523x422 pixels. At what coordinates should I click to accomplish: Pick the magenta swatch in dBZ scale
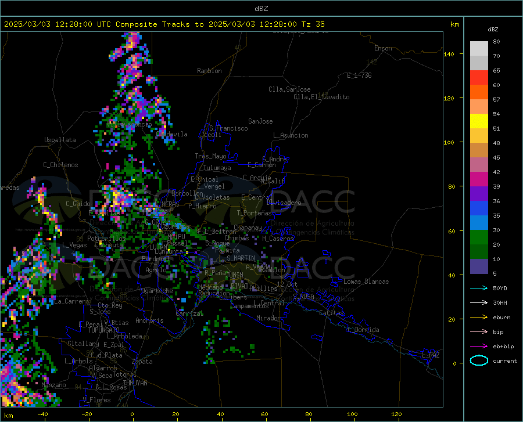479,179
